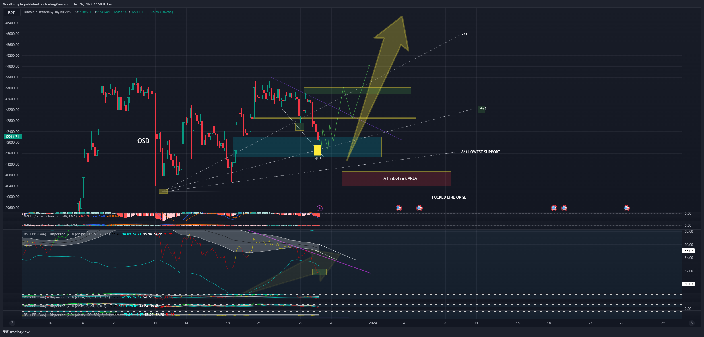Click the RSI + BB (close, 7, 20, 1, 0.1) legend
The width and height of the screenshot is (704, 337).
pos(65,306)
